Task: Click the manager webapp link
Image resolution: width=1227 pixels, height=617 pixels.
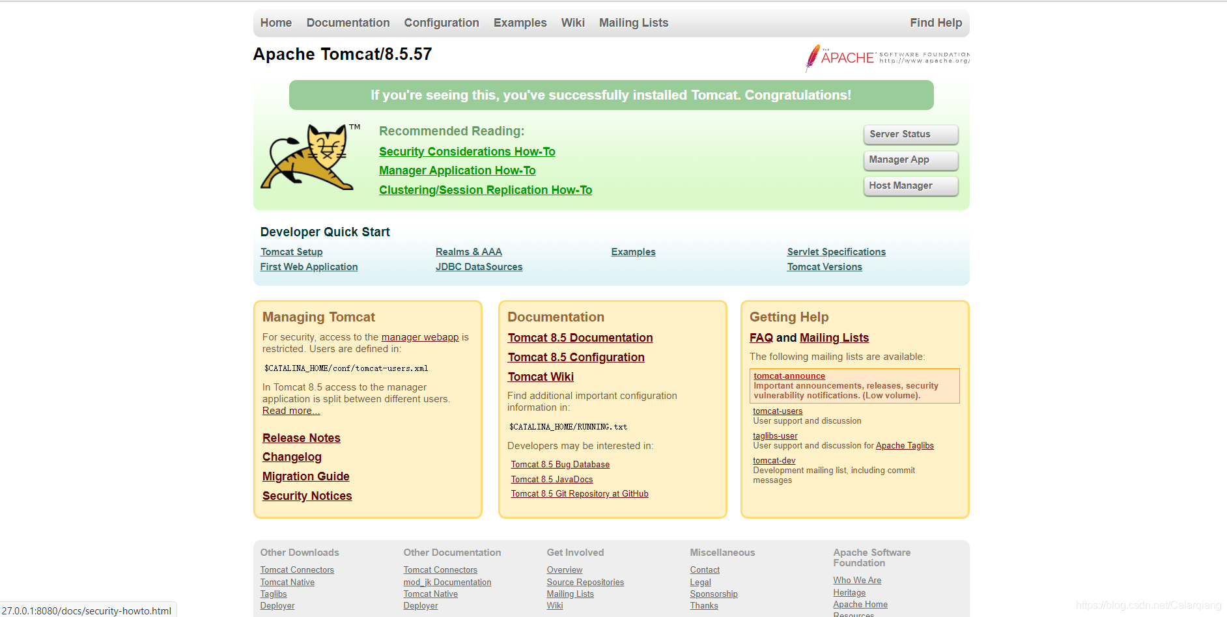Action: 420,337
